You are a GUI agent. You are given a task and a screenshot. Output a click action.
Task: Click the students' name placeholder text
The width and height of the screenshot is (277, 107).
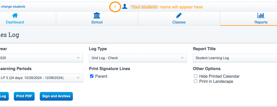167,7
